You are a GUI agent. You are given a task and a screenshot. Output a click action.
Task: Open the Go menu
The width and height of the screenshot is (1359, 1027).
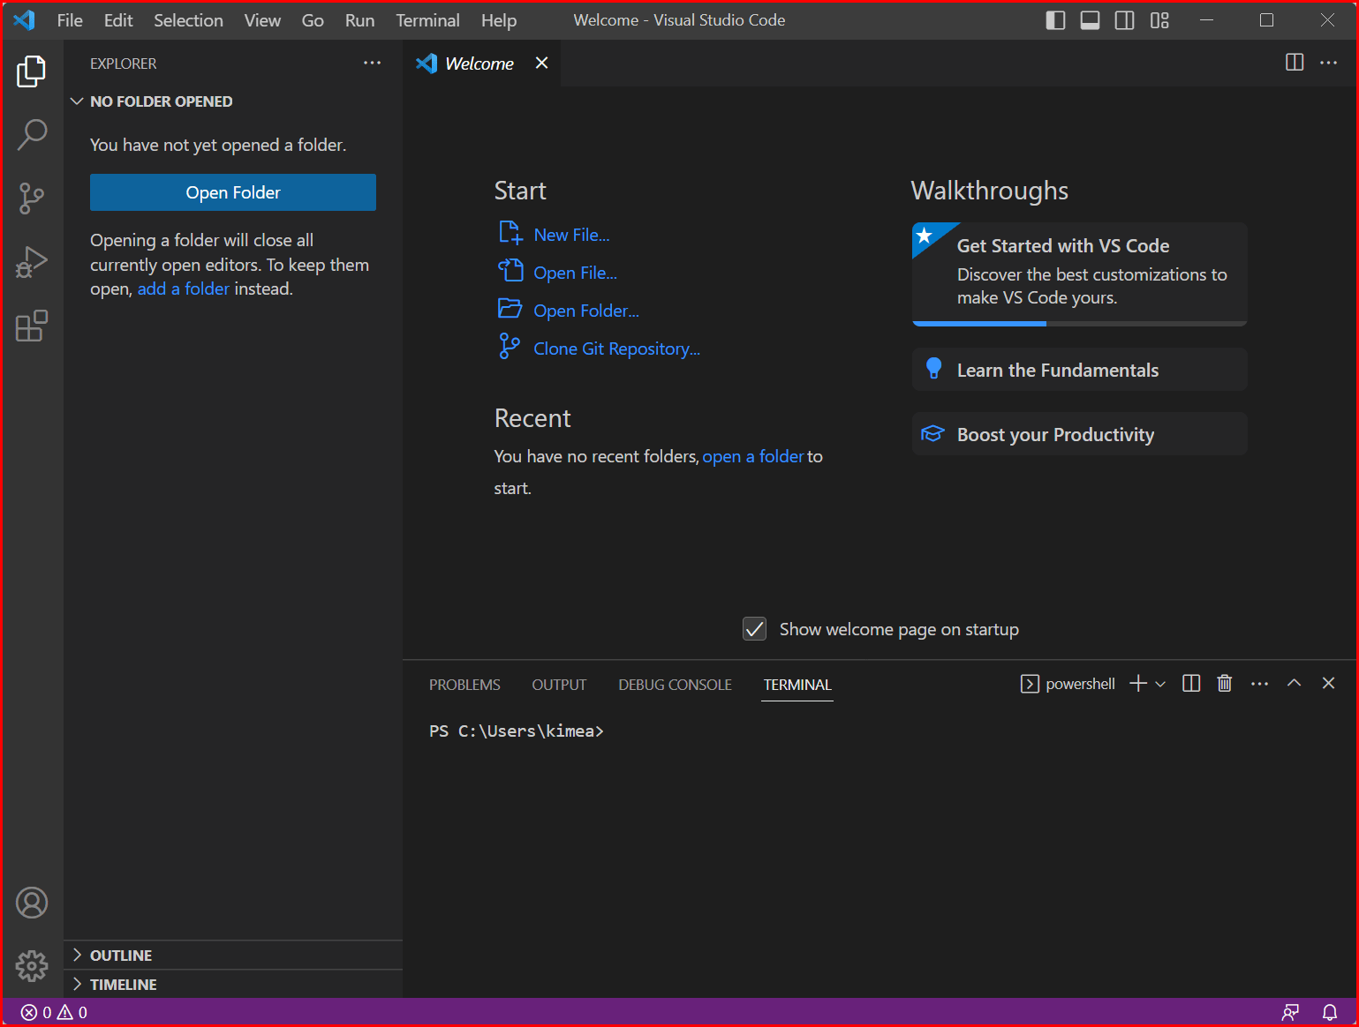pos(313,20)
